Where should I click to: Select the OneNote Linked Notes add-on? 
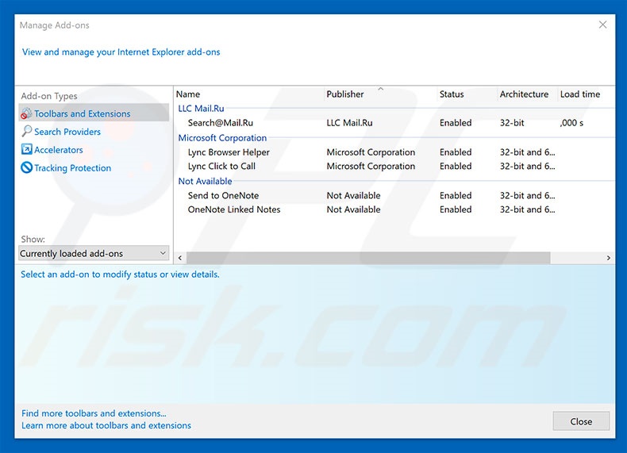point(234,209)
